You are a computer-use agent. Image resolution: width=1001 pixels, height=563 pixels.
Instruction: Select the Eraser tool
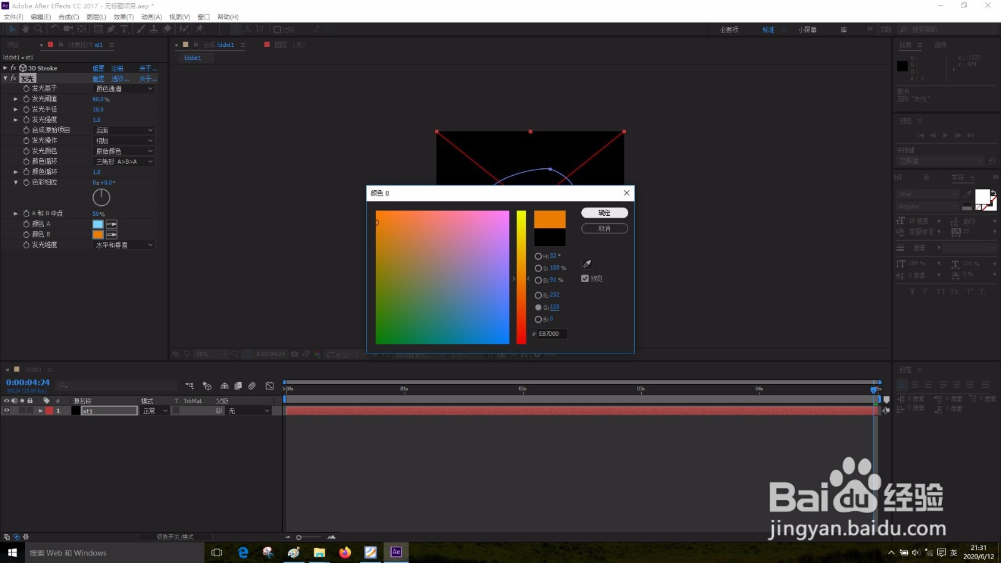167,29
